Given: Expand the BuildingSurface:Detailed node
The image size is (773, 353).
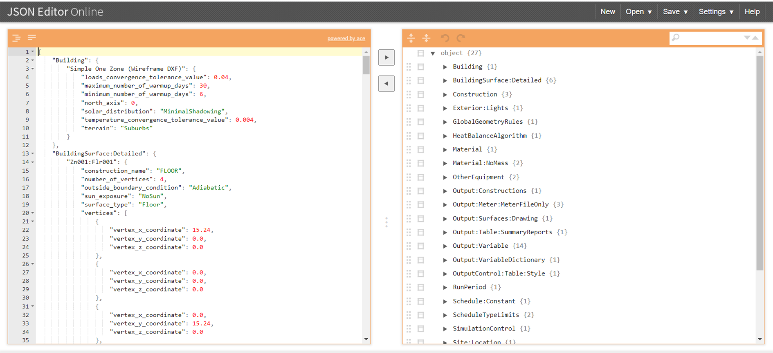Looking at the screenshot, I should 445,81.
